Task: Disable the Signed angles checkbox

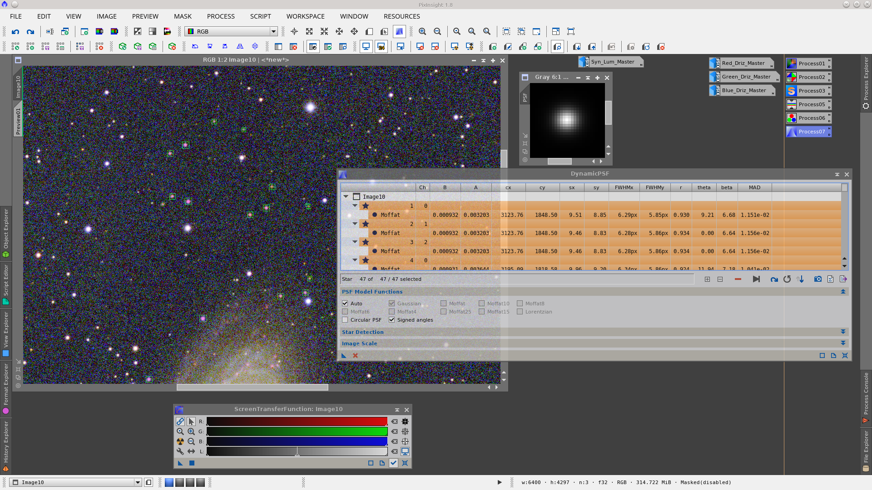Action: (x=392, y=320)
